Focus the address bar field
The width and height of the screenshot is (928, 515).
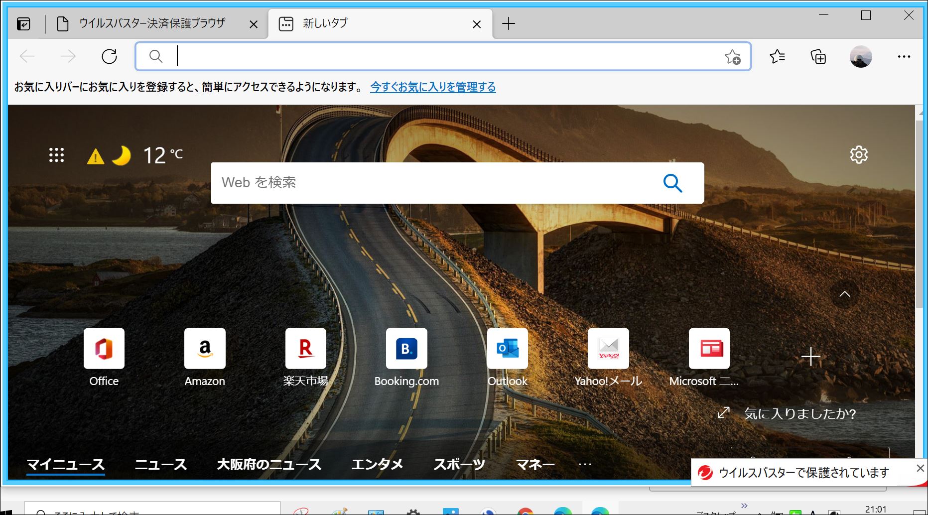tap(443, 56)
